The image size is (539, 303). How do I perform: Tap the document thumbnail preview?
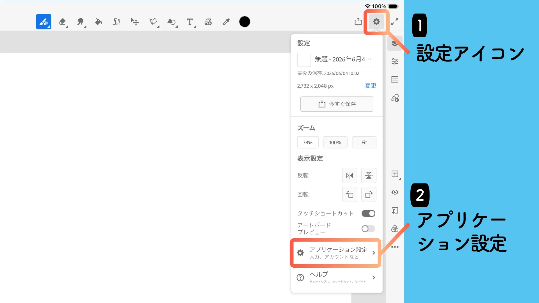pos(304,59)
